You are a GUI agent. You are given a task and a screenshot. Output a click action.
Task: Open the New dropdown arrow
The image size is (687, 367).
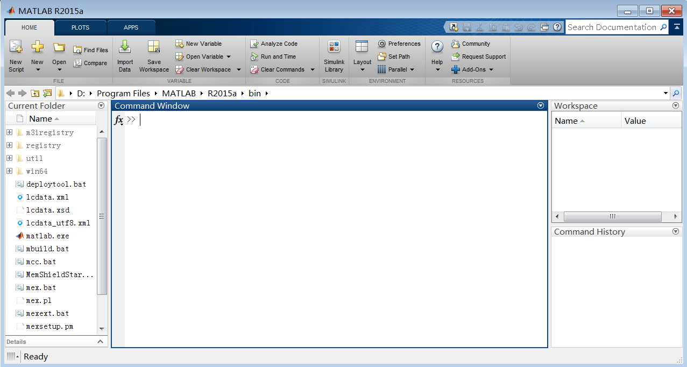tap(37, 69)
